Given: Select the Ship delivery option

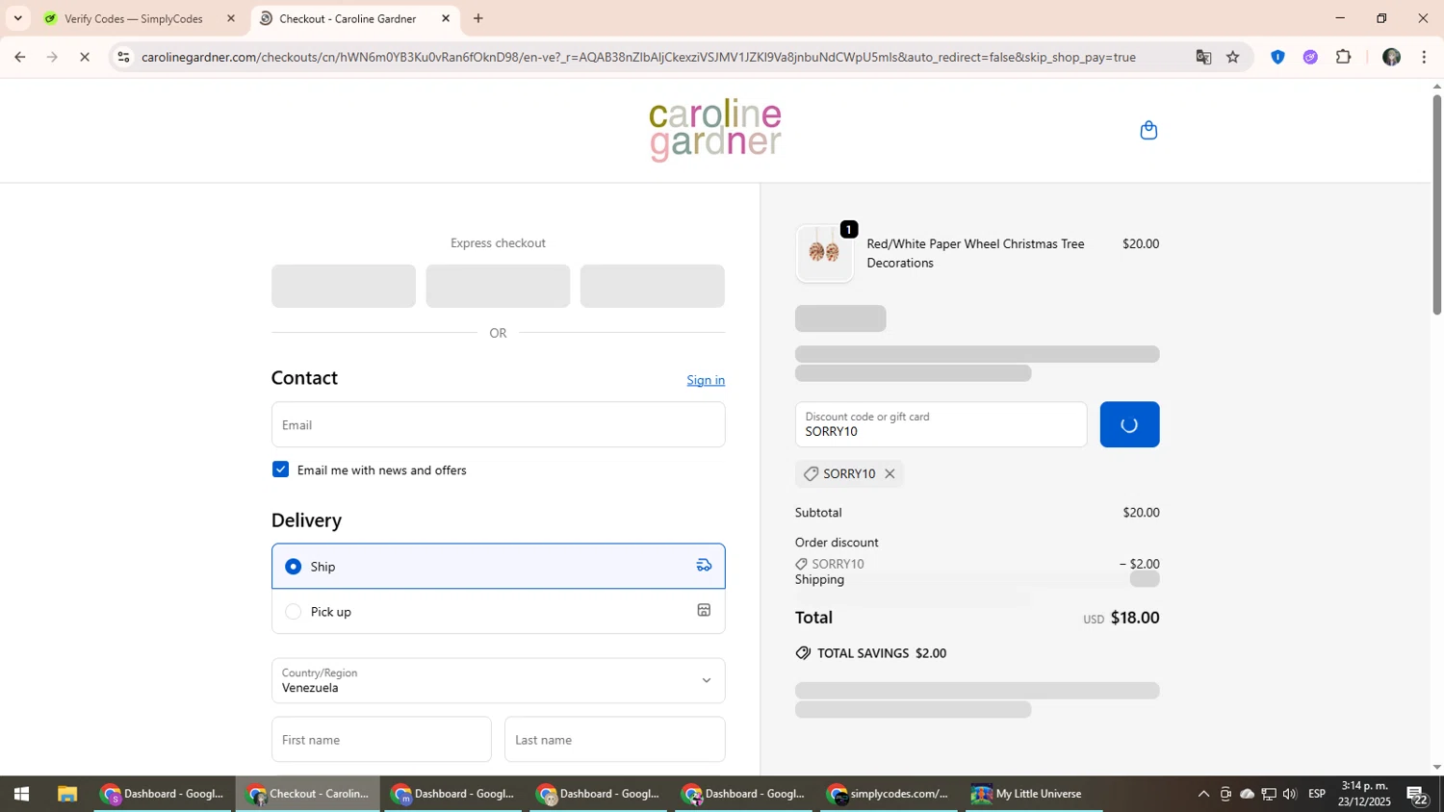Looking at the screenshot, I should (498, 566).
